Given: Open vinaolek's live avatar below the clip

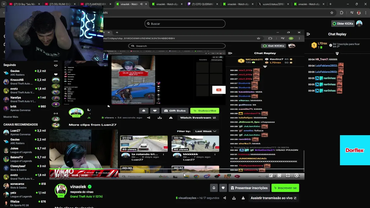Looking at the screenshot, I should [61, 190].
